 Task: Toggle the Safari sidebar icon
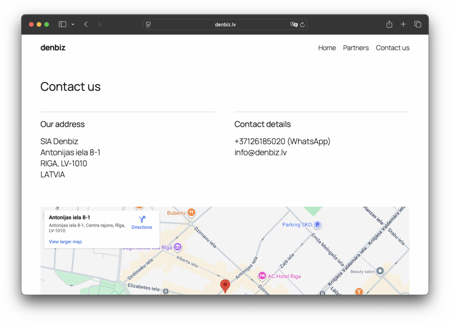point(62,25)
